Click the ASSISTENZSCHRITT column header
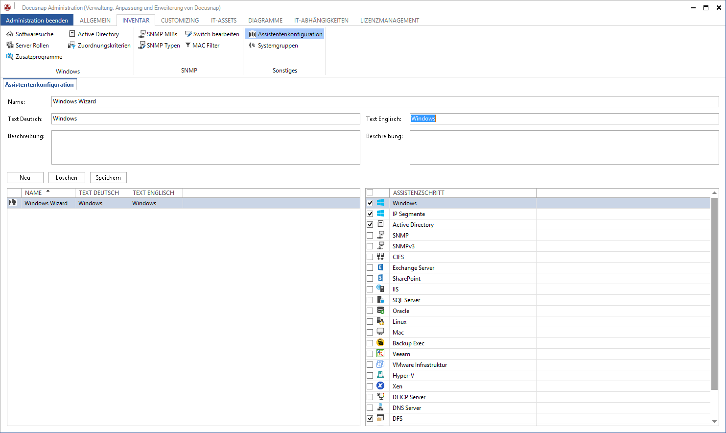Screen dimensions: 726x433 463,193
